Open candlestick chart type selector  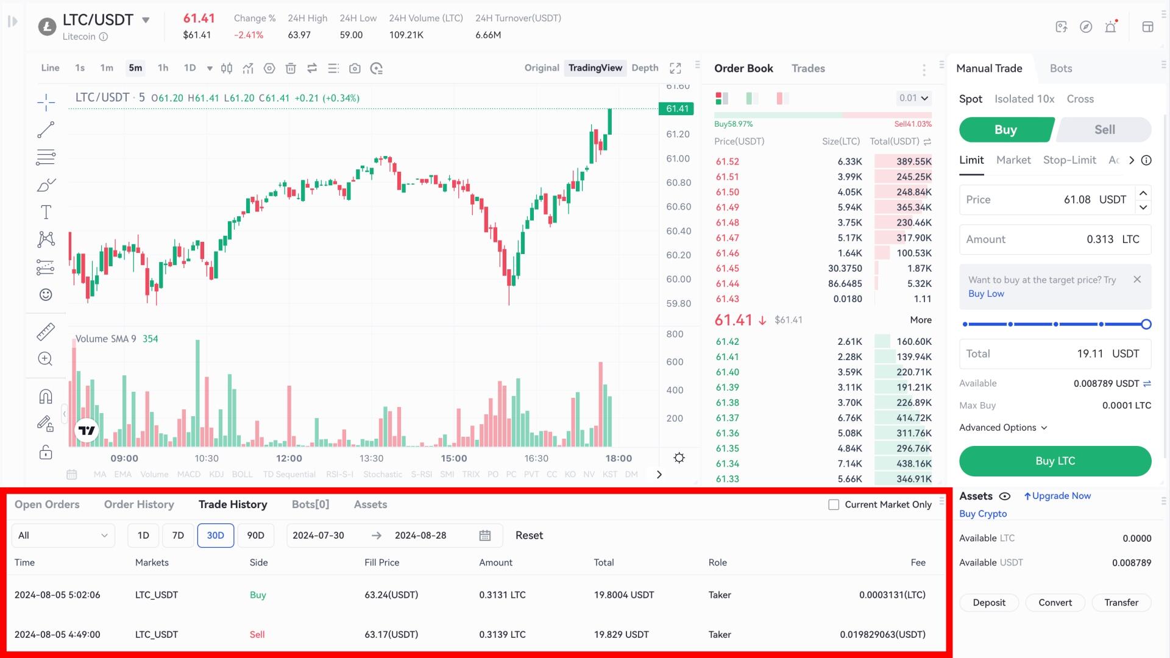227,68
